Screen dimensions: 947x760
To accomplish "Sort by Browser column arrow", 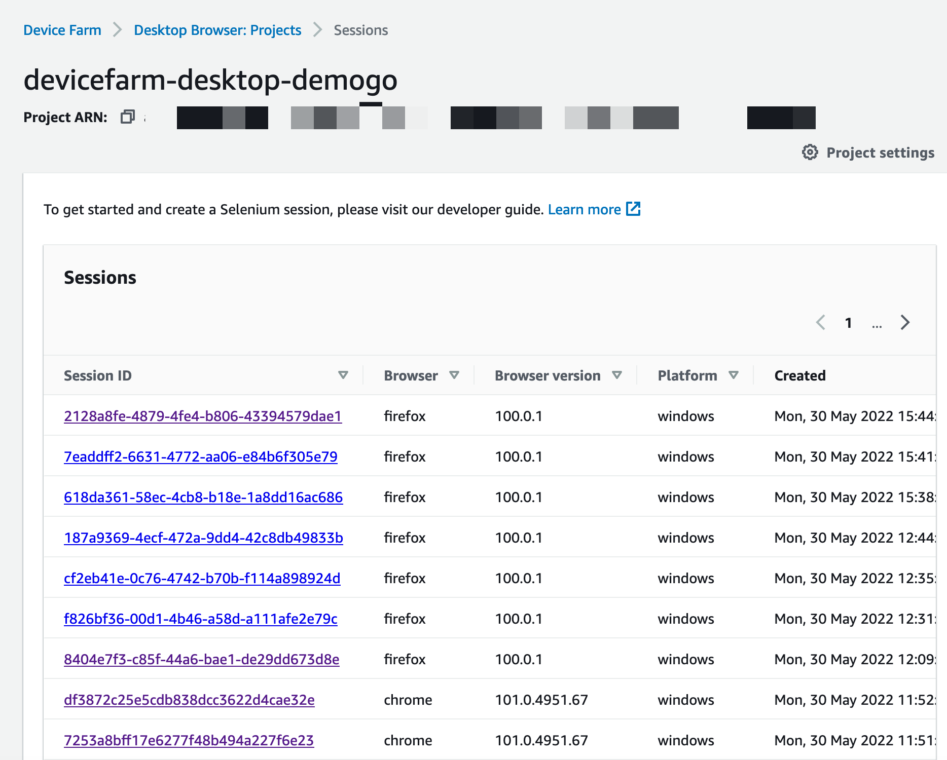I will [454, 375].
